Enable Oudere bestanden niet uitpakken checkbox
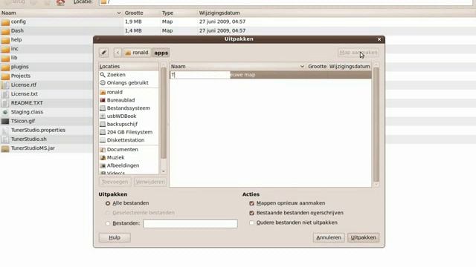Image resolution: width=476 pixels, height=267 pixels. pos(251,222)
